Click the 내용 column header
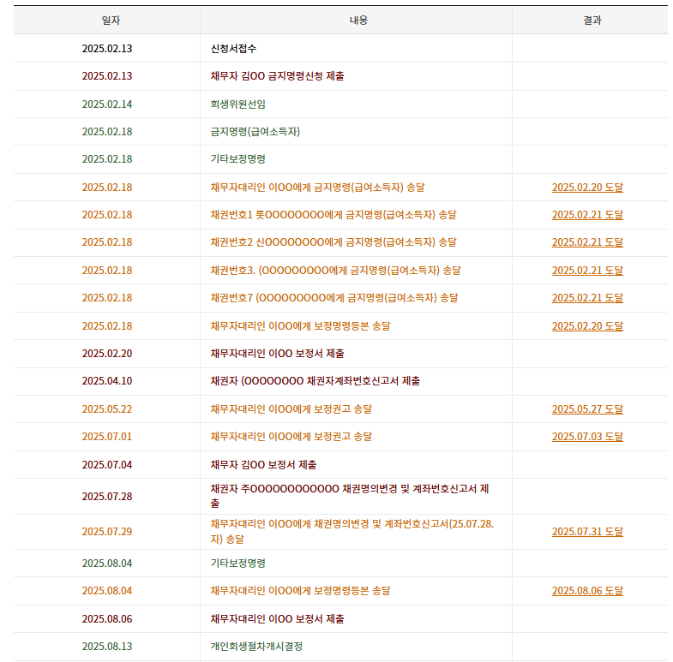 358,21
